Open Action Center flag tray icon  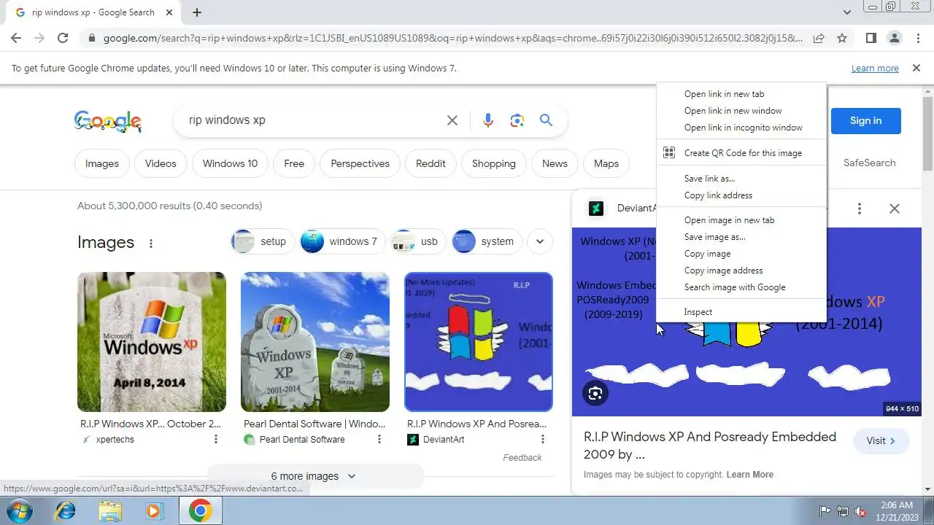pyautogui.click(x=825, y=511)
